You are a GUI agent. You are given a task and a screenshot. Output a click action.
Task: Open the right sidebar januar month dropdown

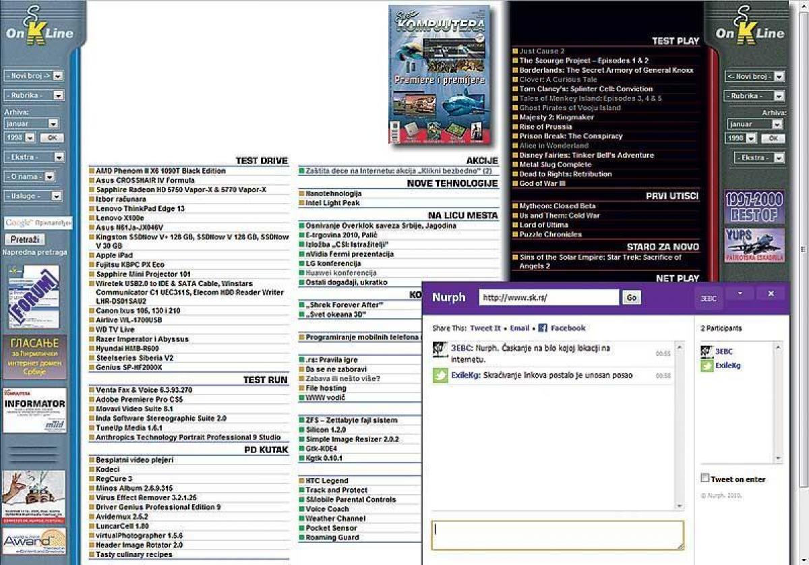(754, 125)
